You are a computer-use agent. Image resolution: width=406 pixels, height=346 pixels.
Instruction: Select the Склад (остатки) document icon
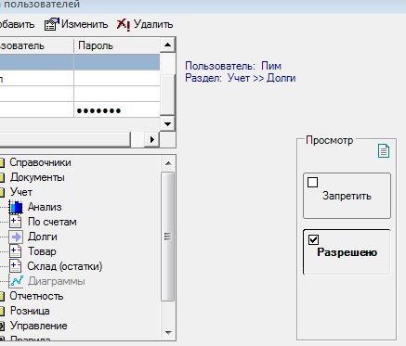(x=16, y=266)
